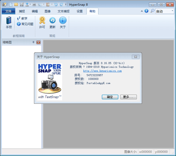Switch to the 设置 settings tab
This screenshot has width=176, height=156.
coord(80,11)
